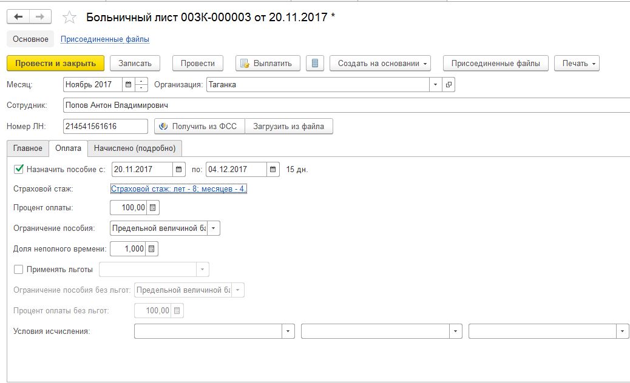The image size is (630, 383).
Task: Click Присоединенные файлы toolbar button
Action: coord(495,64)
